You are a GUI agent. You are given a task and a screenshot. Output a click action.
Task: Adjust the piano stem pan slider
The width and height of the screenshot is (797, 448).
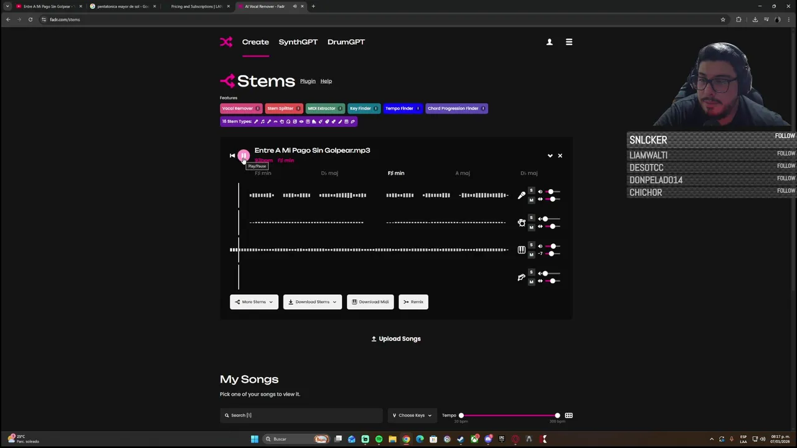pos(553,254)
